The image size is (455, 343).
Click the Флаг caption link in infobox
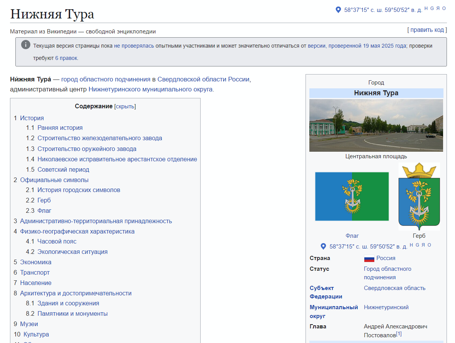(x=352, y=236)
